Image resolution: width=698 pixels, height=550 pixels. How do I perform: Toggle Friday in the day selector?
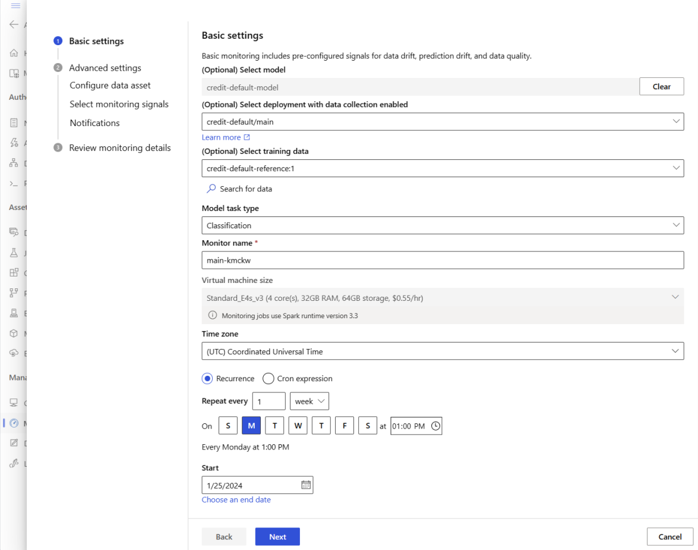[x=344, y=426]
